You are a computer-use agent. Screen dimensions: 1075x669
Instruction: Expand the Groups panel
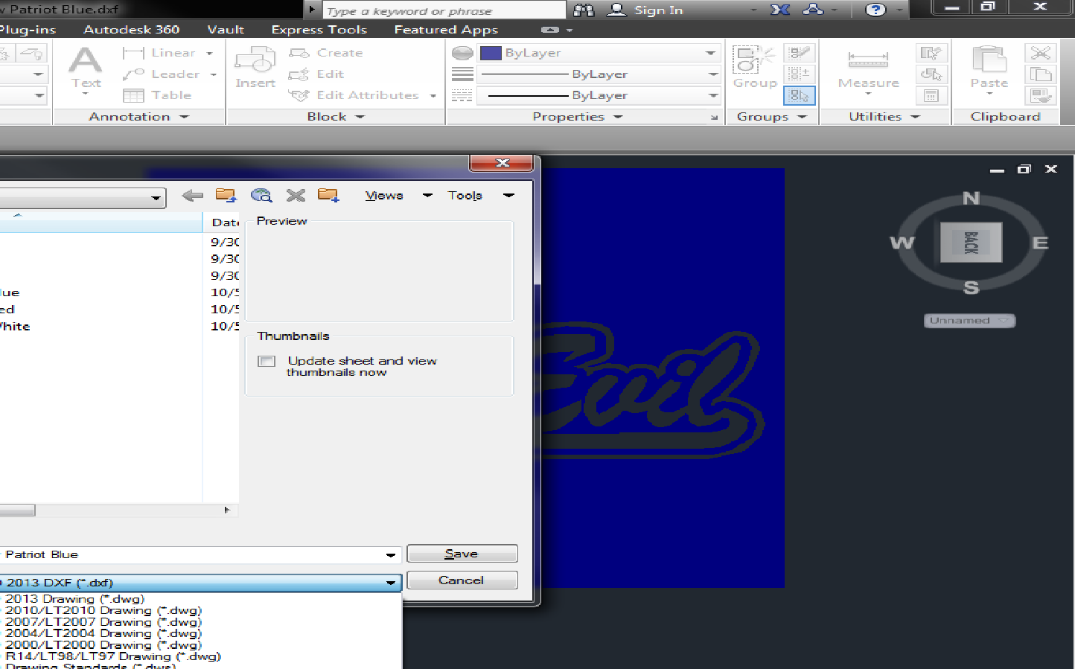tap(771, 117)
